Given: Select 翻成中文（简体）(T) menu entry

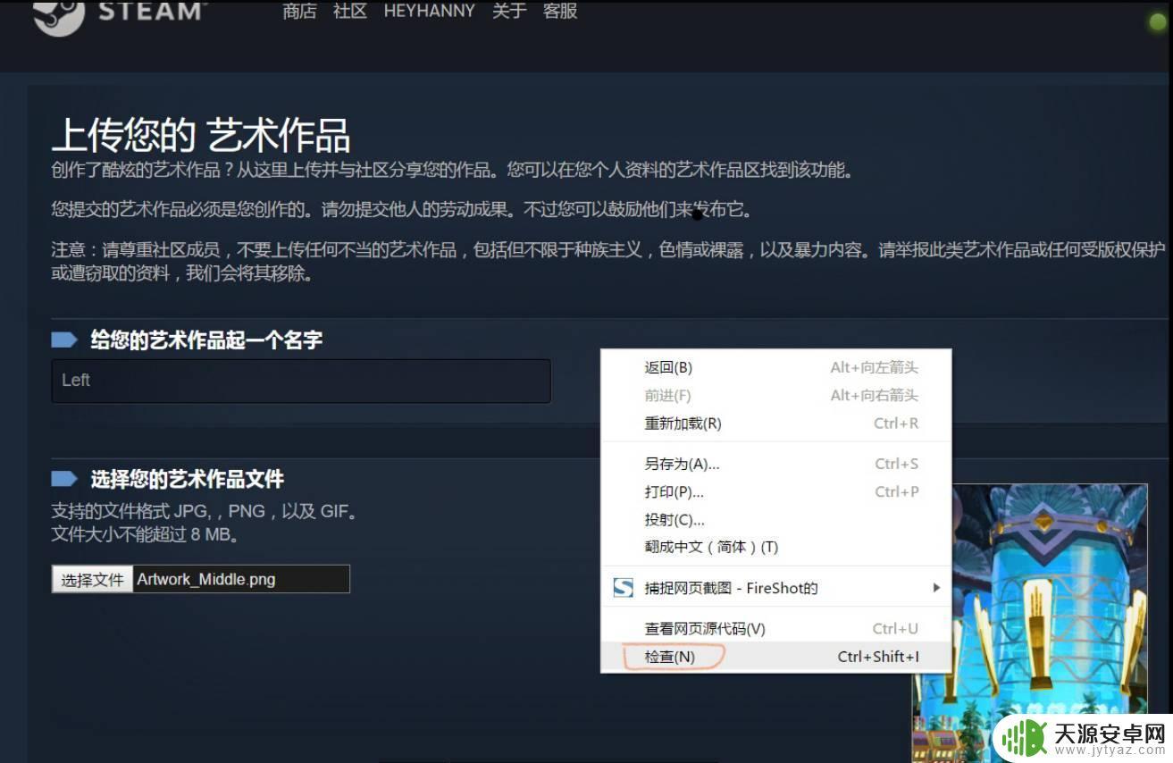Looking at the screenshot, I should [775, 547].
